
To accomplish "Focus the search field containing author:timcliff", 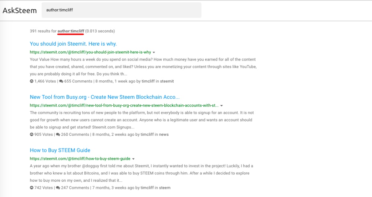I will [122, 10].
